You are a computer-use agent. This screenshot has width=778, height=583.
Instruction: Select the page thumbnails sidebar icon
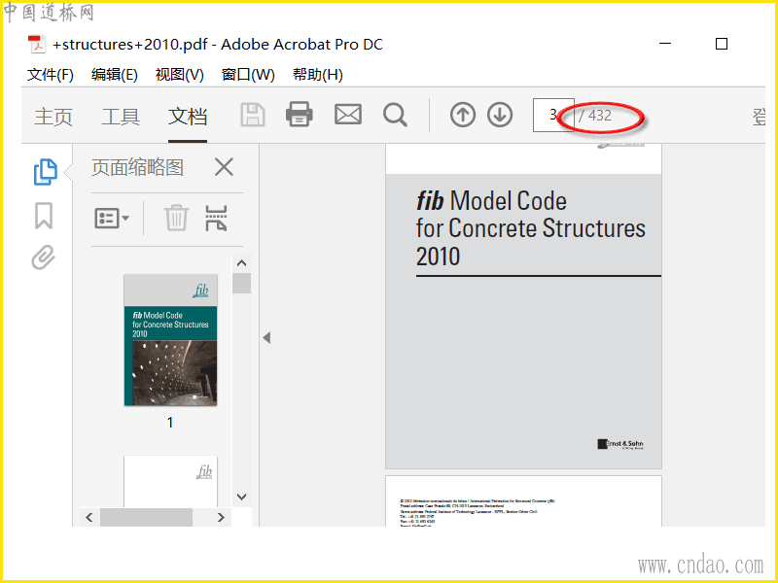click(45, 172)
